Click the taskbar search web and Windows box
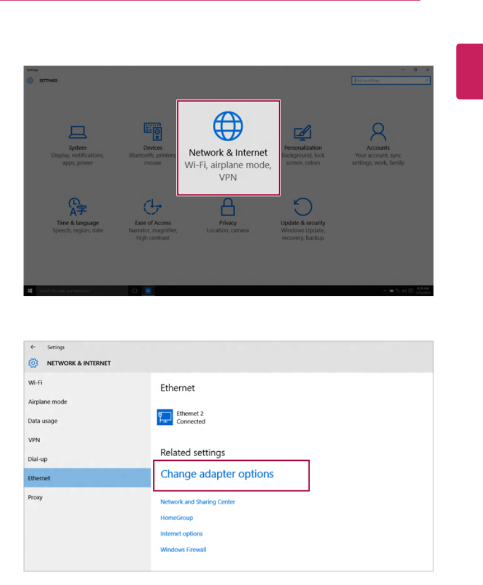The width and height of the screenshot is (483, 585). point(82,290)
